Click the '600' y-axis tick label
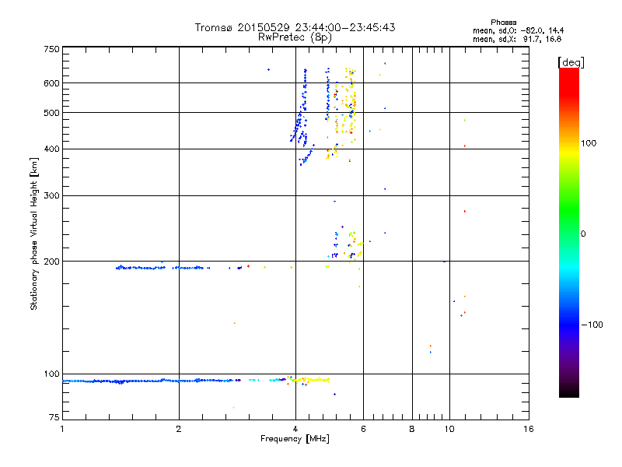Screen dimensions: 622x467 click(51, 83)
